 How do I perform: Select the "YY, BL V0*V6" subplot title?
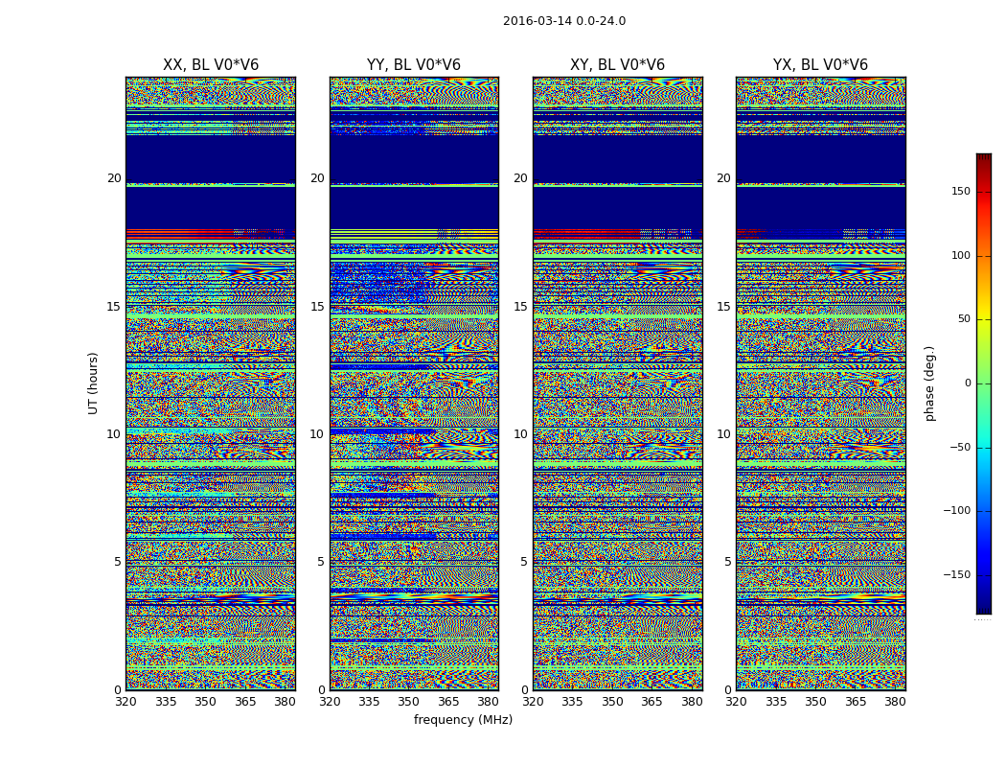click(x=414, y=65)
